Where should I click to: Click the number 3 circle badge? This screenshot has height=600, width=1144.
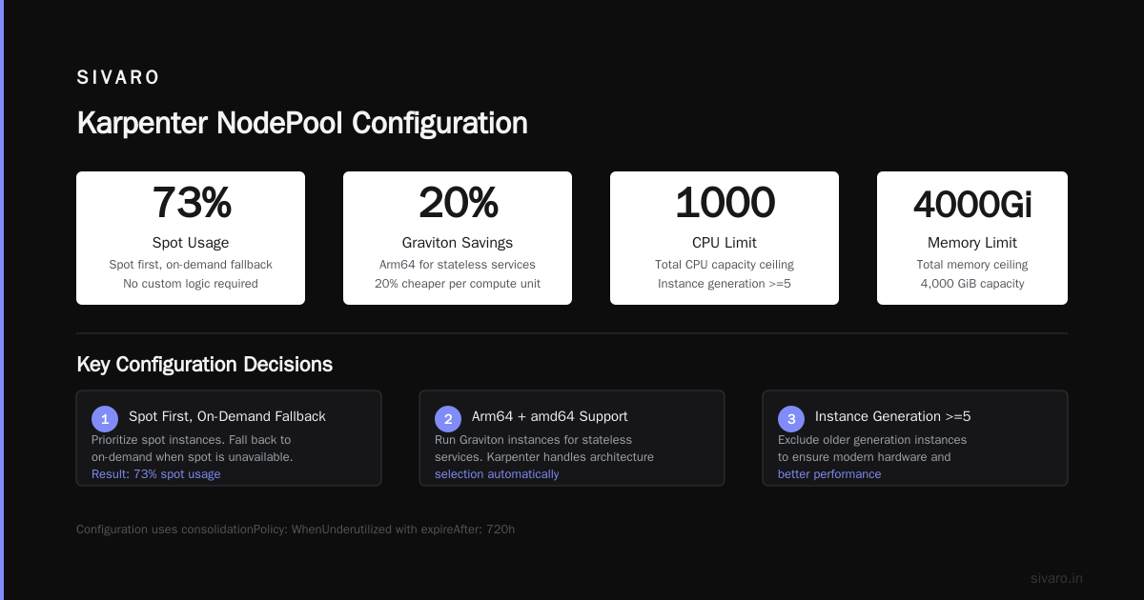[x=791, y=419]
